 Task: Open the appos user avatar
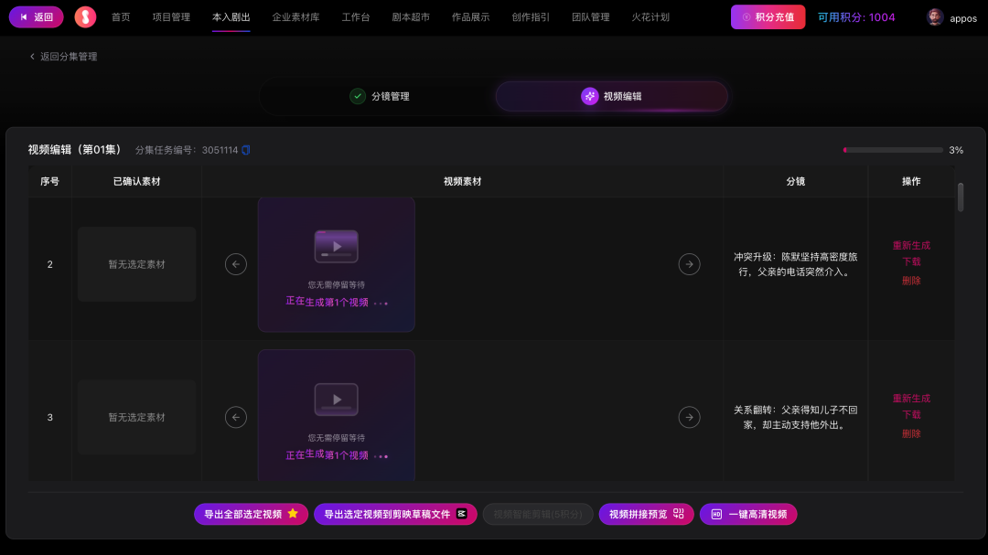pos(935,17)
